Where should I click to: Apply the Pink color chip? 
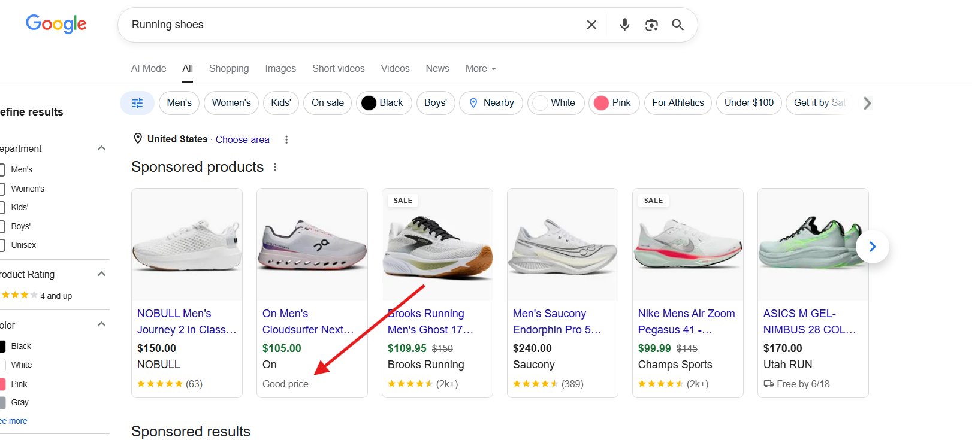[614, 103]
